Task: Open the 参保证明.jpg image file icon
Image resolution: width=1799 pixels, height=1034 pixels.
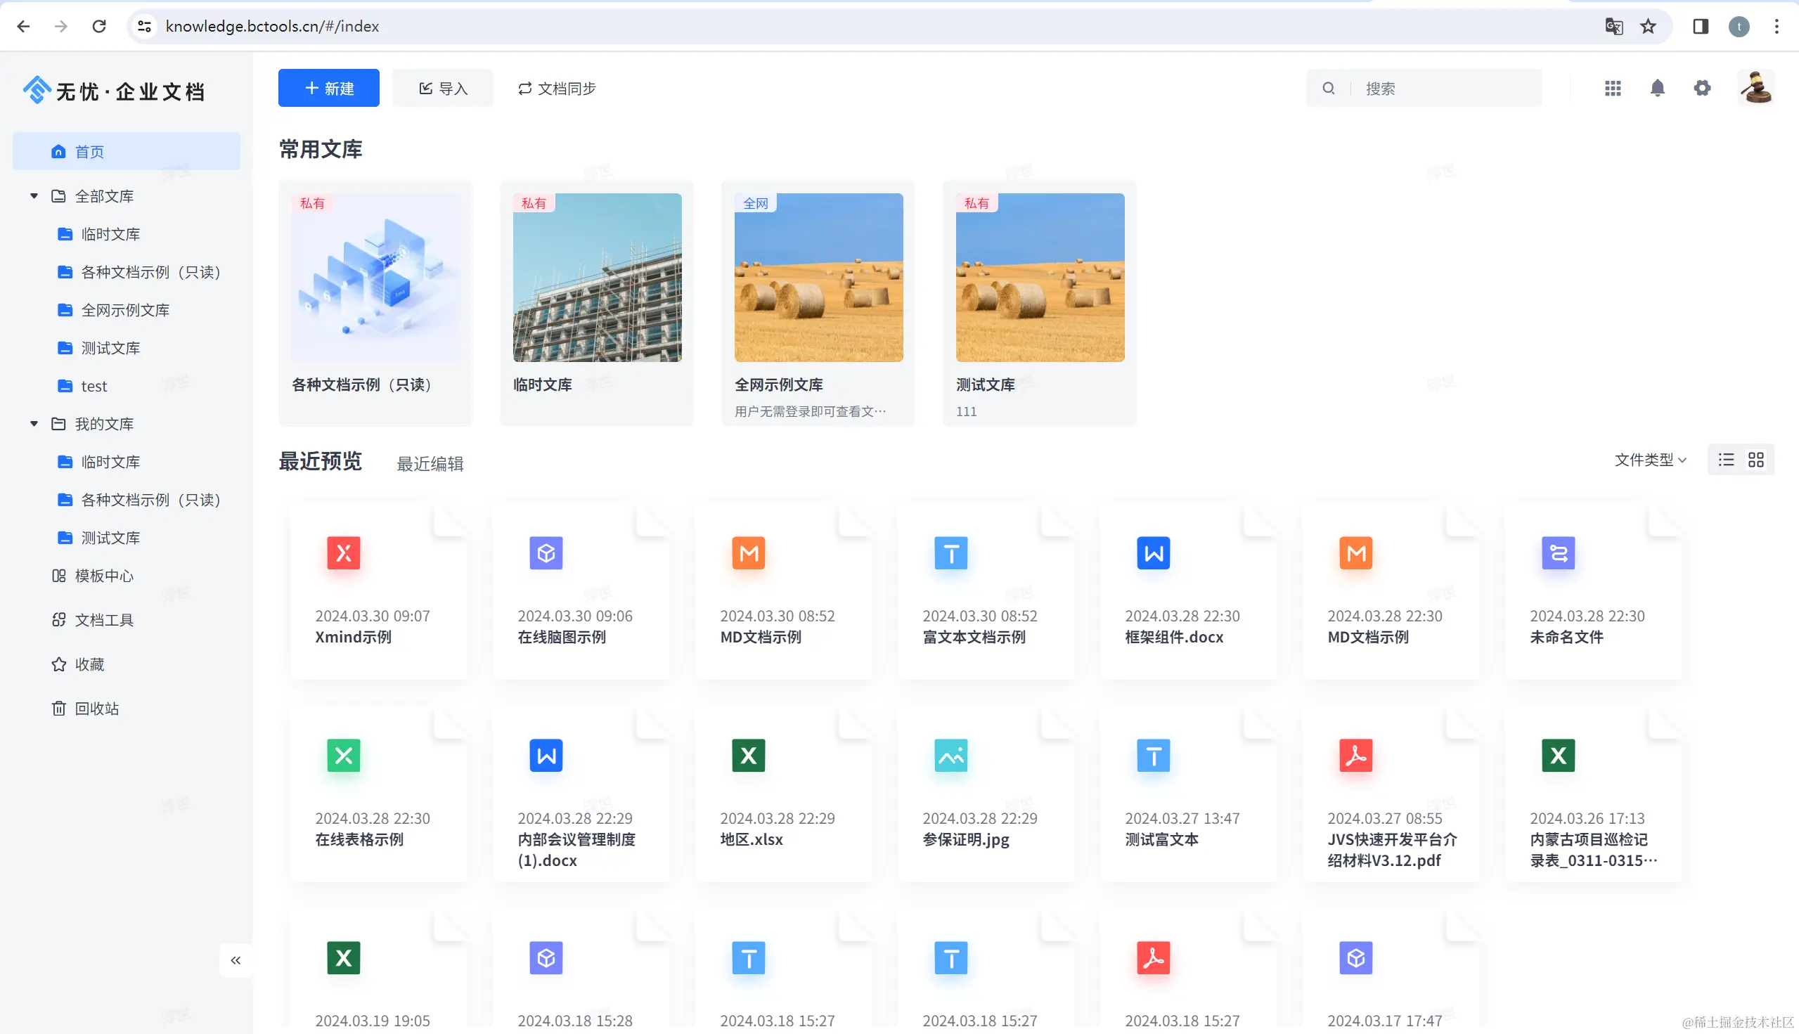Action: click(950, 755)
